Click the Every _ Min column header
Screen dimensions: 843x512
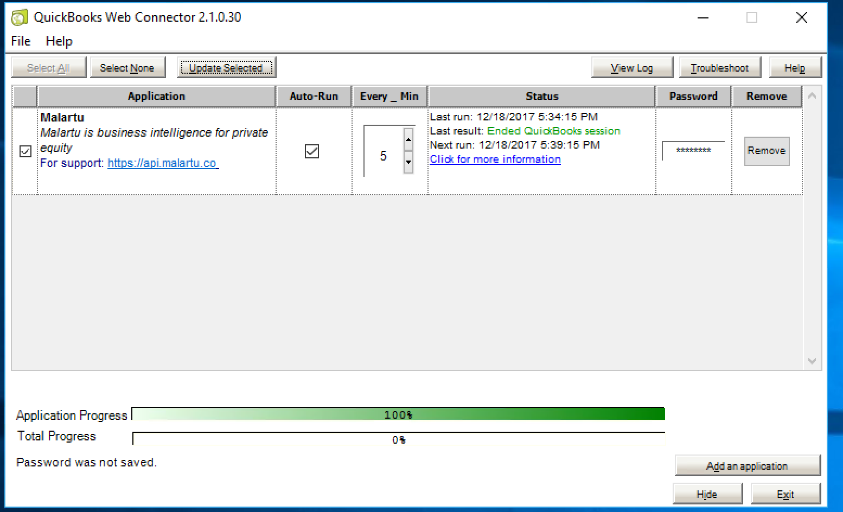pyautogui.click(x=389, y=97)
